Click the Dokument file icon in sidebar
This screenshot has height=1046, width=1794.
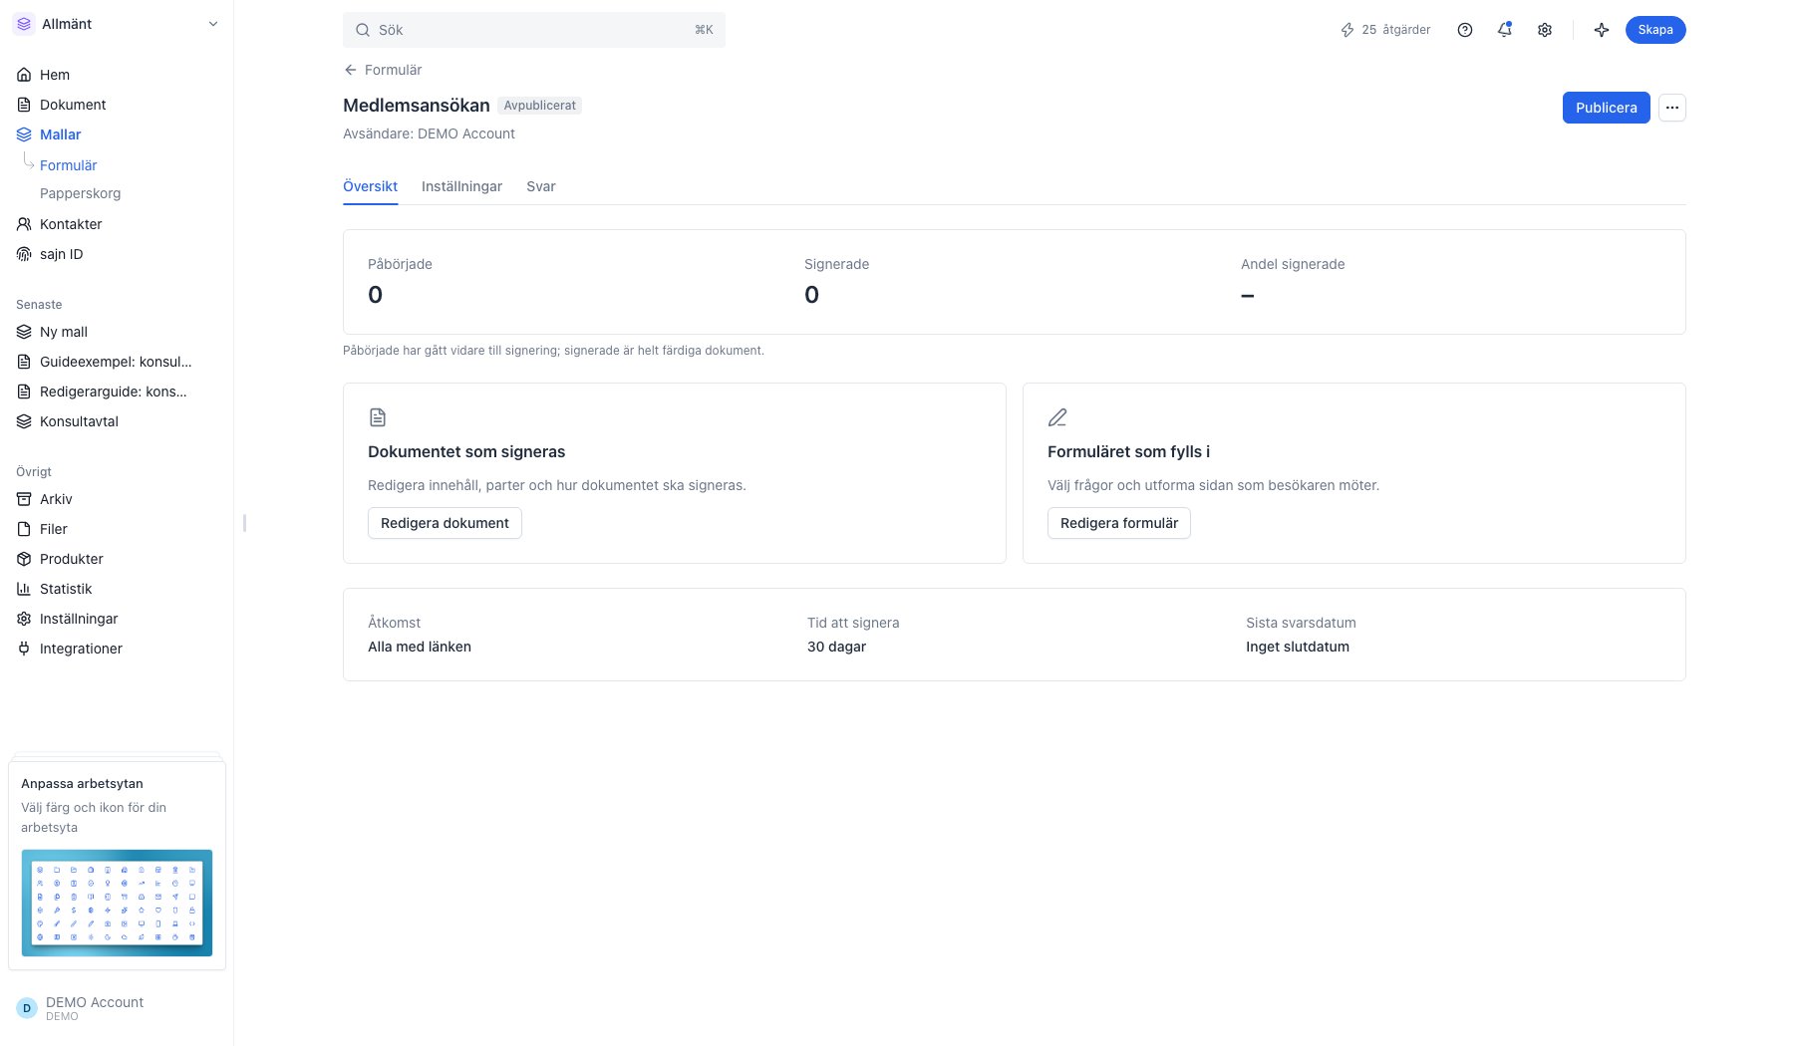coord(24,105)
